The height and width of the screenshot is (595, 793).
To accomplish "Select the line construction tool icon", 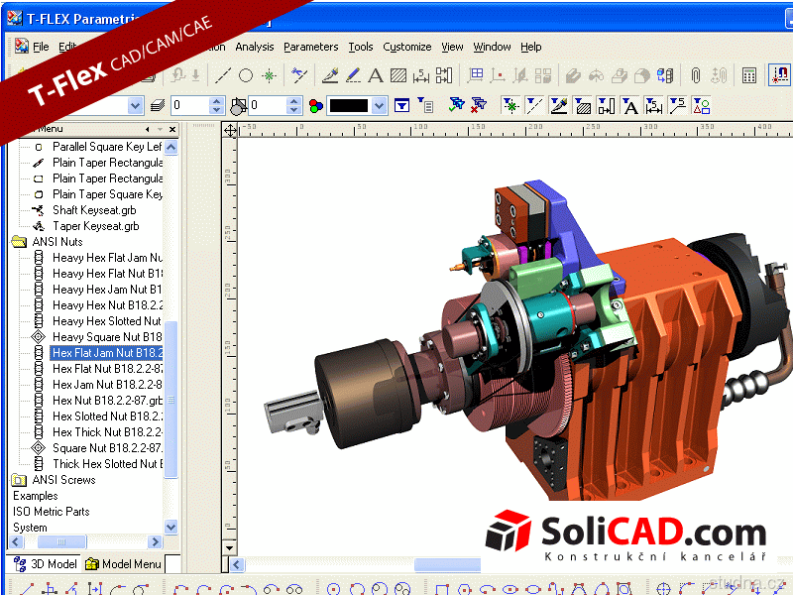I will pyautogui.click(x=223, y=76).
